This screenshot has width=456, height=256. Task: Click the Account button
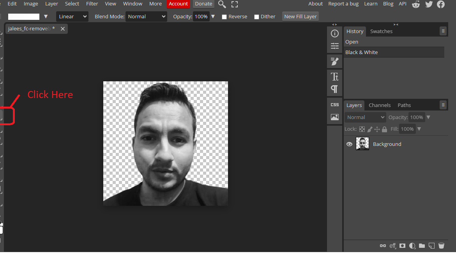point(178,4)
